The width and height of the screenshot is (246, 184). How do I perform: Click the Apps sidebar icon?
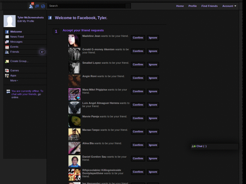tap(7, 75)
